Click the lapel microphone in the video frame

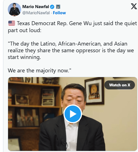[64, 143]
